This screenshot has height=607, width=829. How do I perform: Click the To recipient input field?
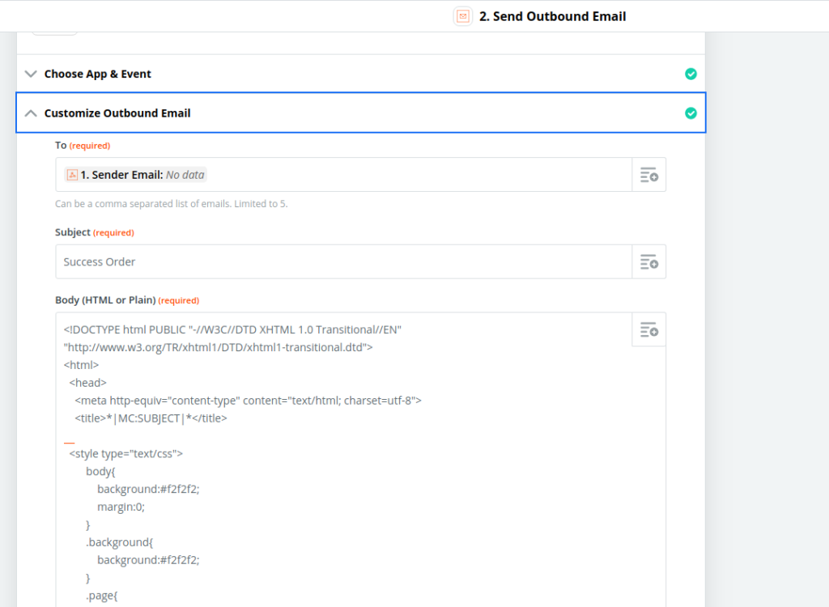click(343, 175)
